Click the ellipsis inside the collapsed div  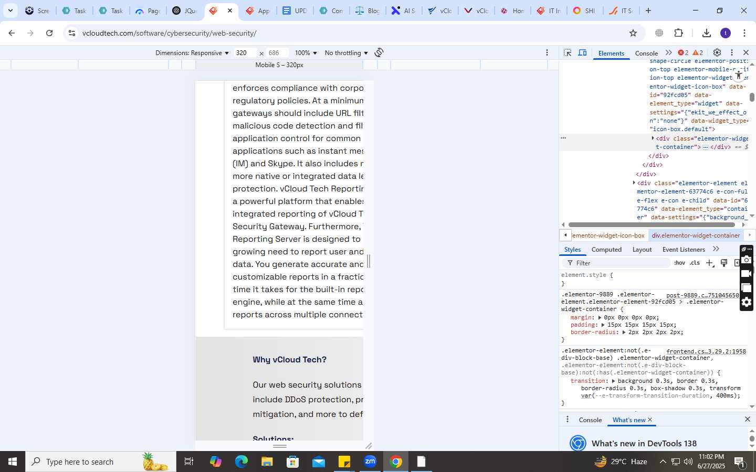click(x=706, y=147)
